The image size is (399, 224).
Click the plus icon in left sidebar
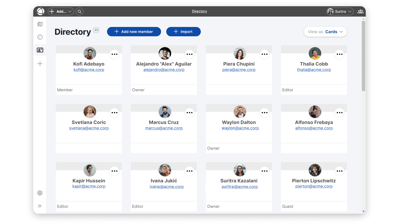click(40, 64)
